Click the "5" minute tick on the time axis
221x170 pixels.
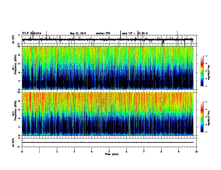109,152
